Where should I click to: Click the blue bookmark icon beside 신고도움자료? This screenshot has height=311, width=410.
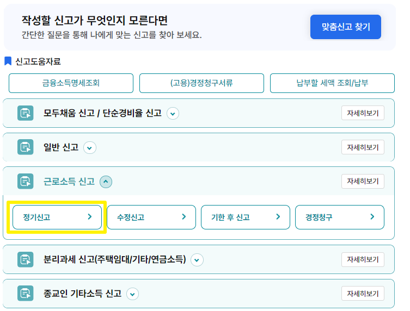coord(8,61)
